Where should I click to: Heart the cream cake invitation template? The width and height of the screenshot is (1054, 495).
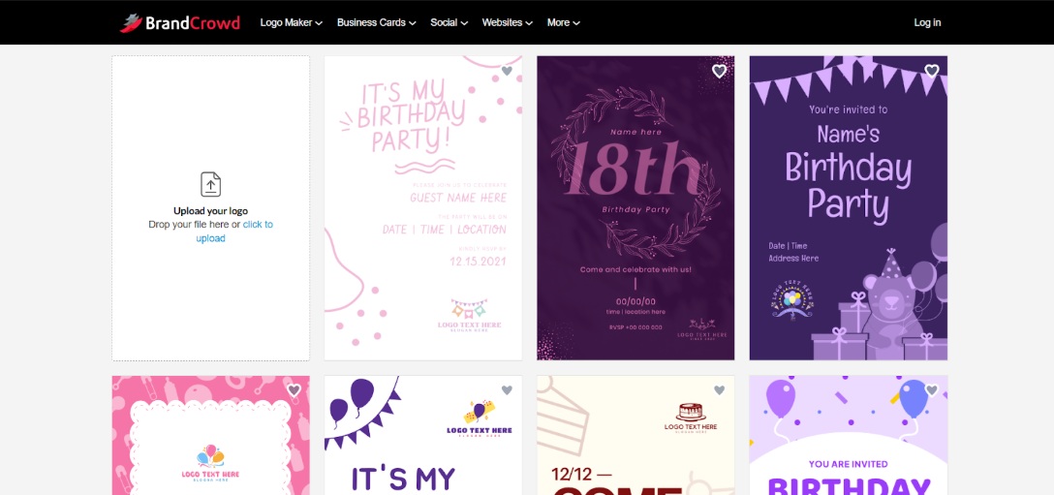point(719,390)
